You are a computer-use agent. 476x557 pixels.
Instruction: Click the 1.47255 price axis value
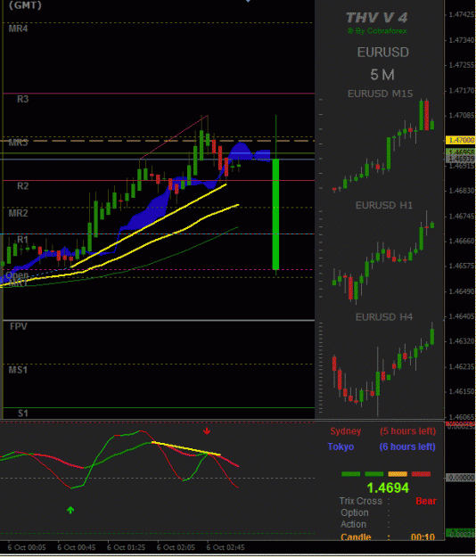pyautogui.click(x=462, y=65)
